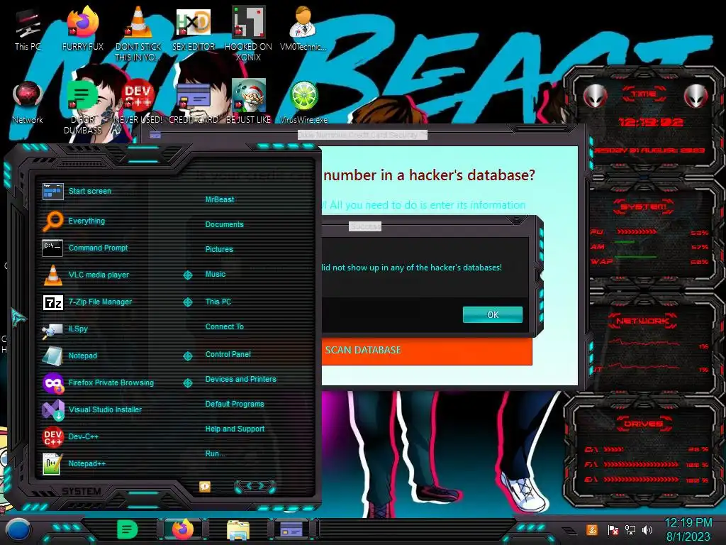This screenshot has width=726, height=545.
Task: Open Music from start menu
Action: 216,275
